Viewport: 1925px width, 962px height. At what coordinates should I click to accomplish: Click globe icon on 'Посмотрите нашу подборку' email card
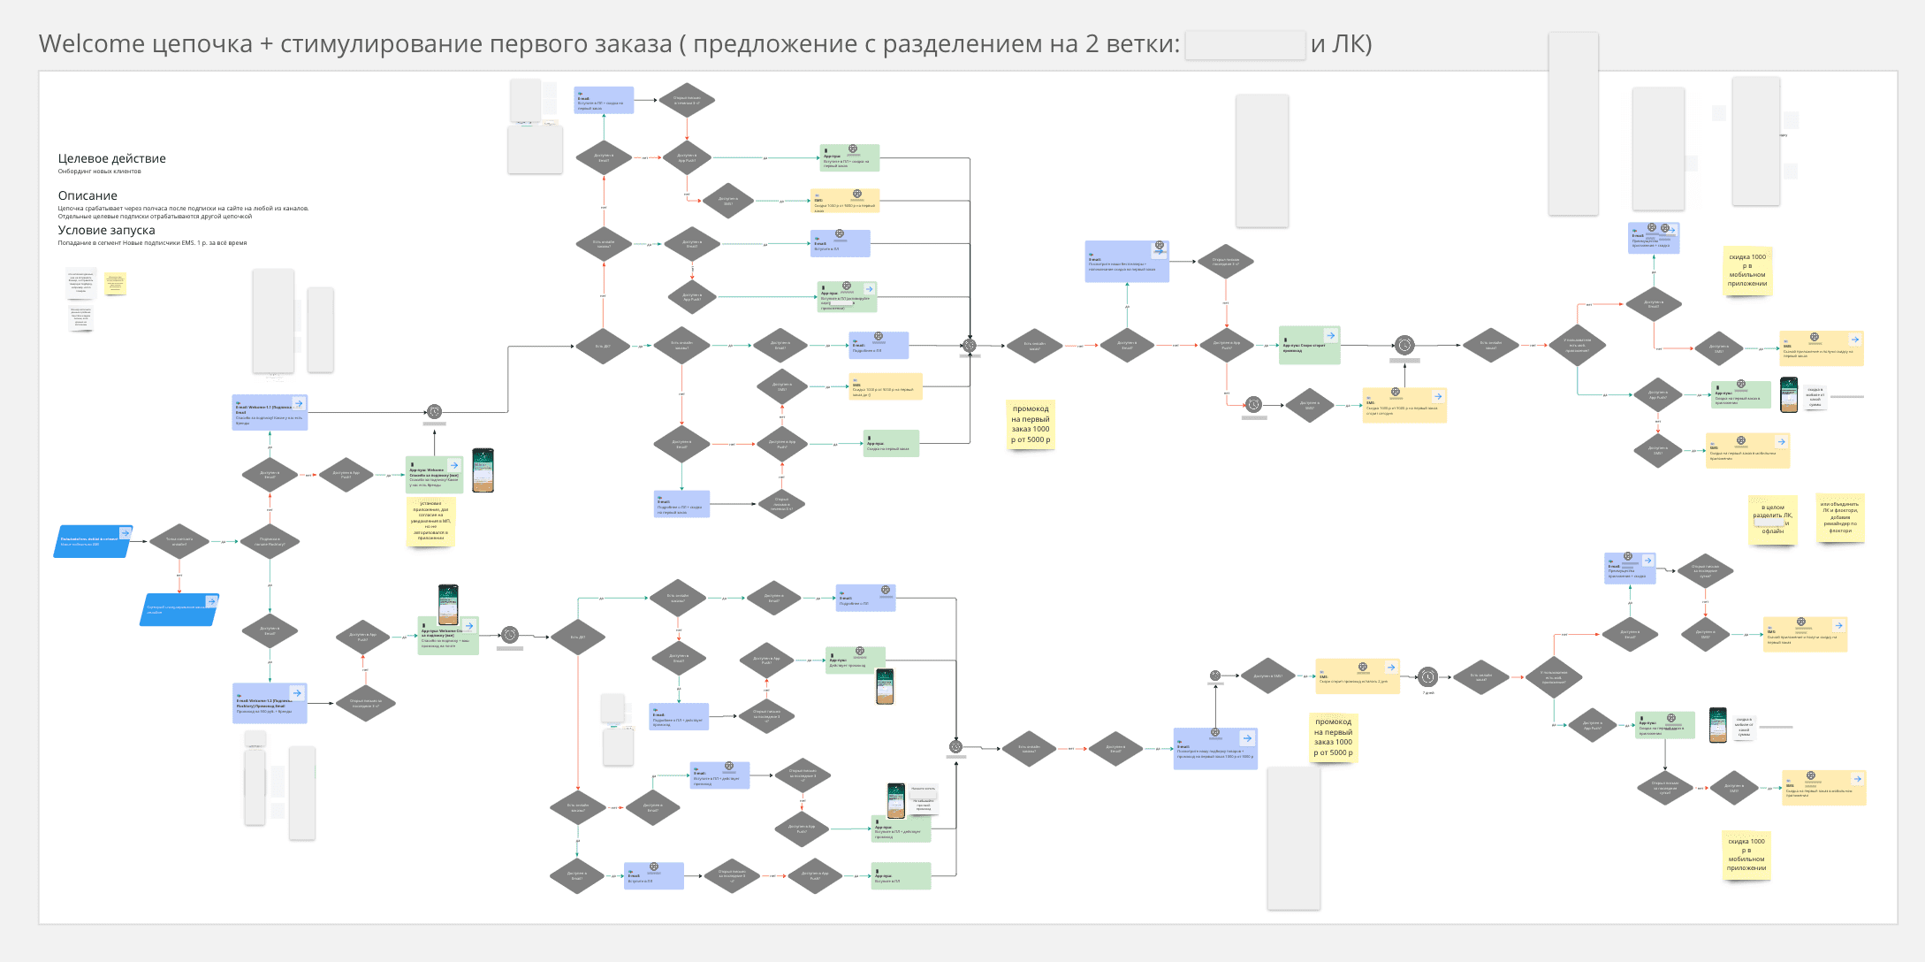(x=1215, y=733)
